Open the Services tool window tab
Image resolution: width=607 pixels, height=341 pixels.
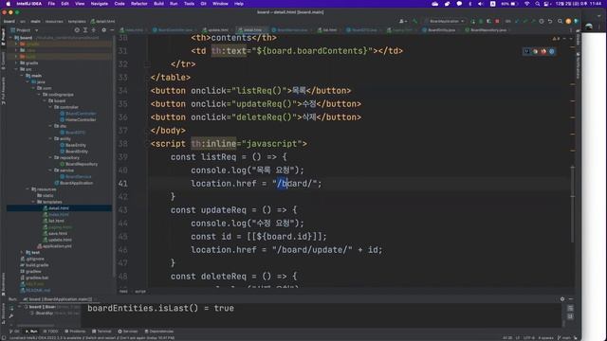point(128,332)
